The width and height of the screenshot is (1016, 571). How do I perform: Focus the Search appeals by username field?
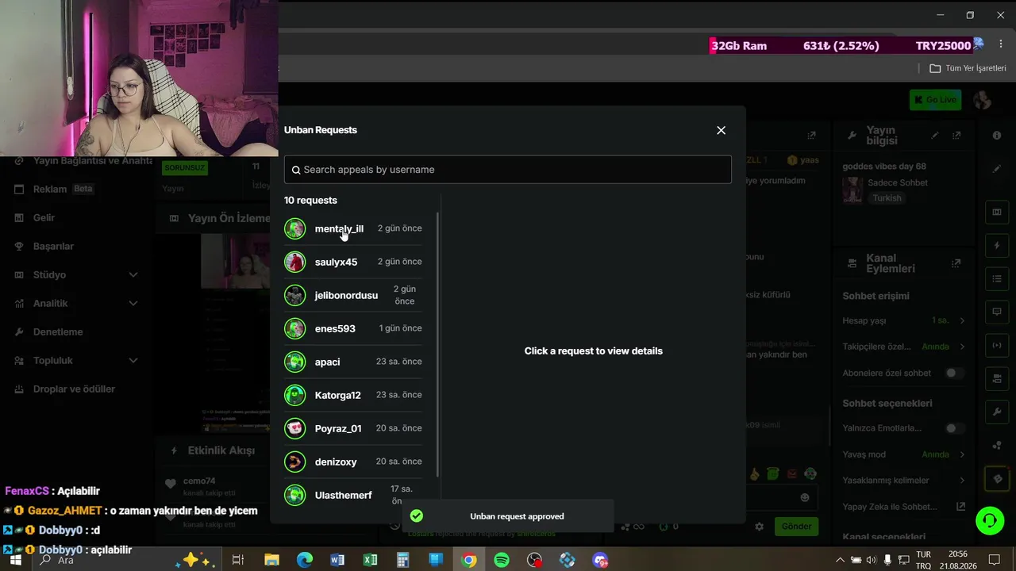508,170
